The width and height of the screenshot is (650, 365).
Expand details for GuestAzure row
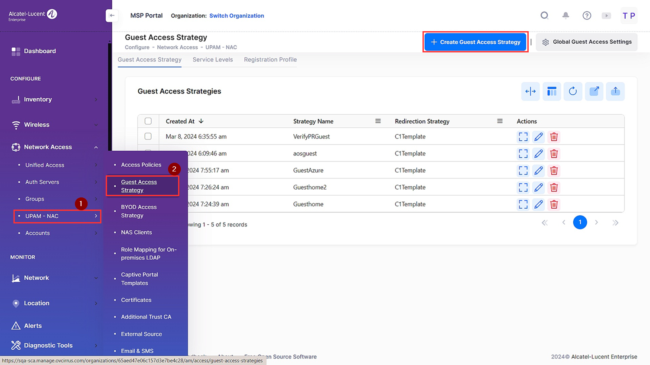click(x=523, y=171)
